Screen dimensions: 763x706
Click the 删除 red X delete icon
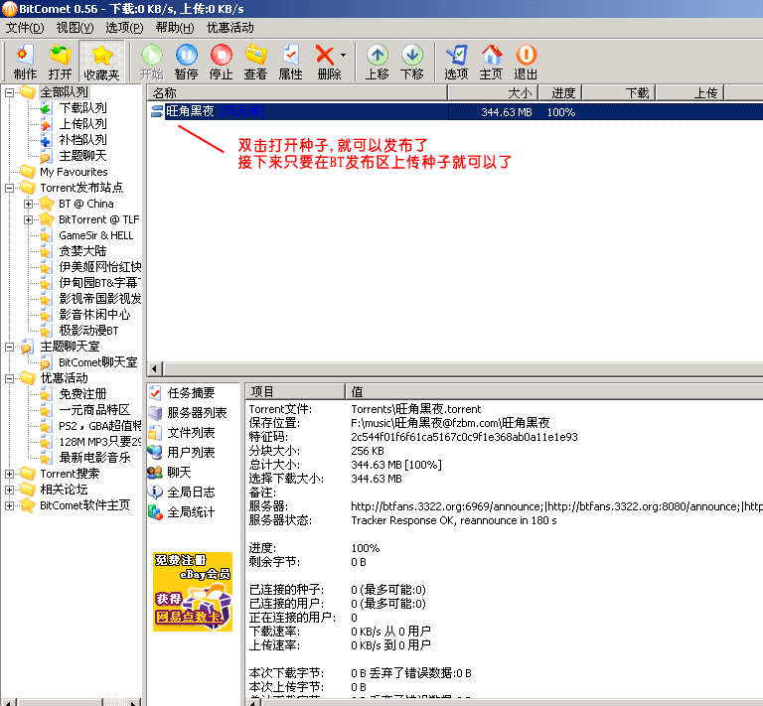pyautogui.click(x=325, y=55)
